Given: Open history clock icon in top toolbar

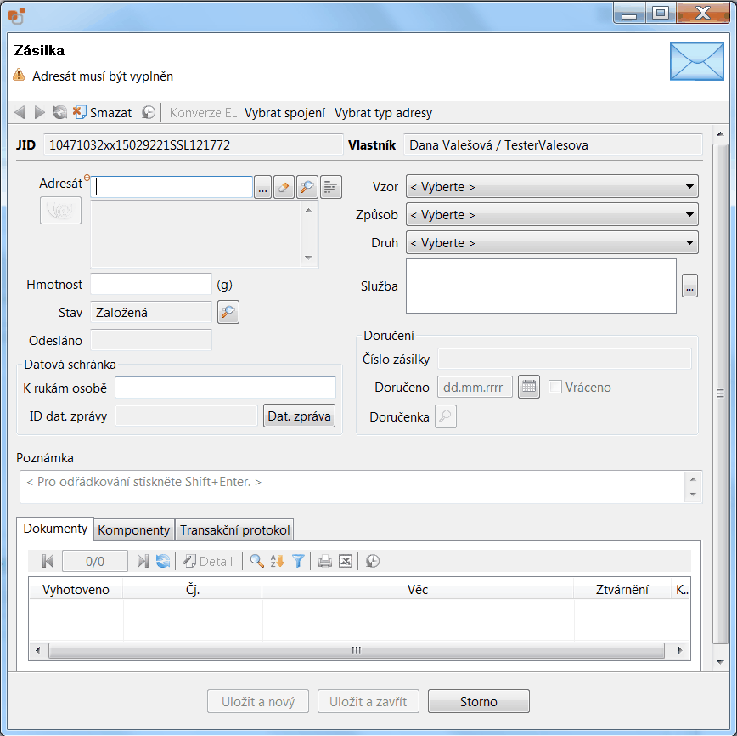Looking at the screenshot, I should [x=149, y=112].
